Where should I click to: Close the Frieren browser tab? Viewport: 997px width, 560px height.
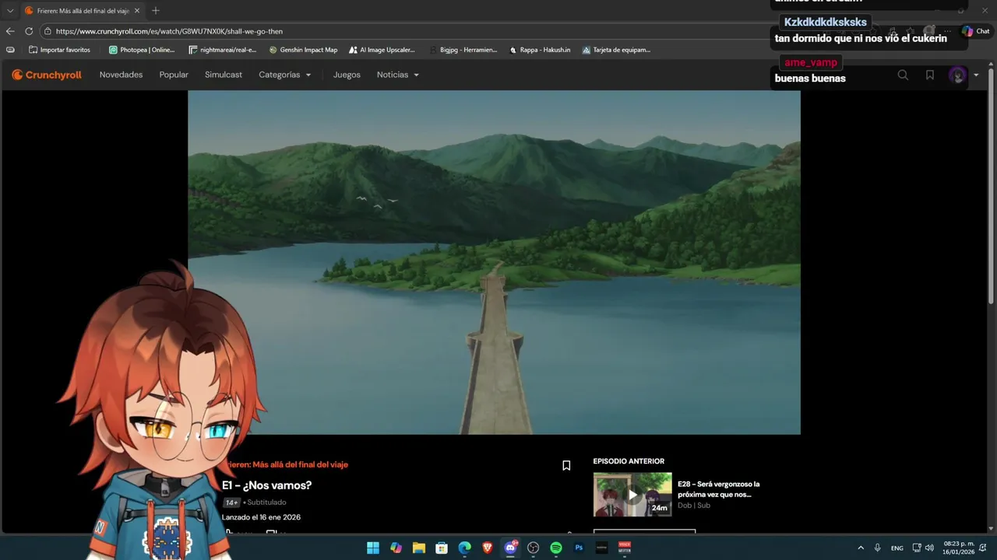[x=137, y=11]
